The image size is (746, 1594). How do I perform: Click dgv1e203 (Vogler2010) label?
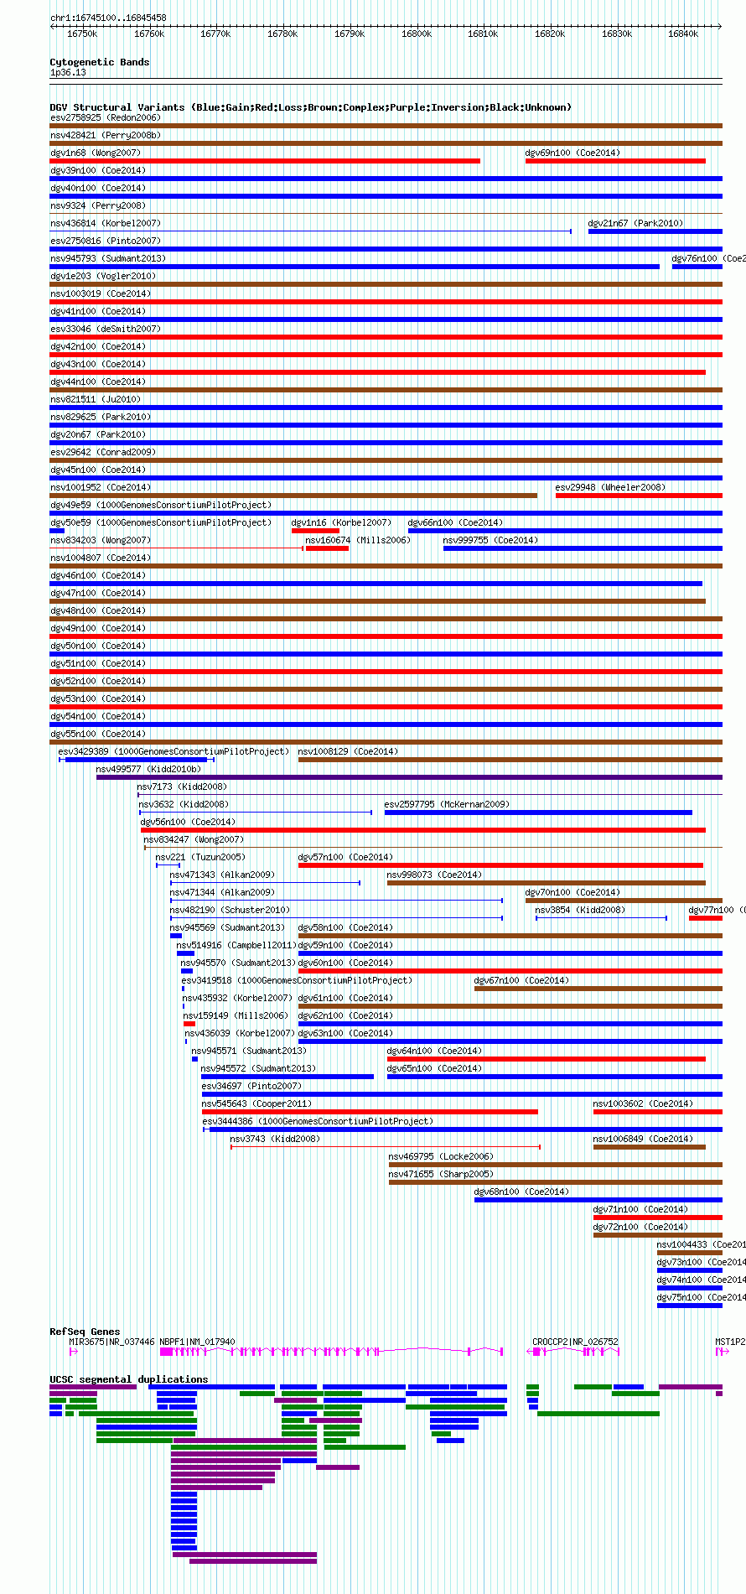tap(103, 276)
